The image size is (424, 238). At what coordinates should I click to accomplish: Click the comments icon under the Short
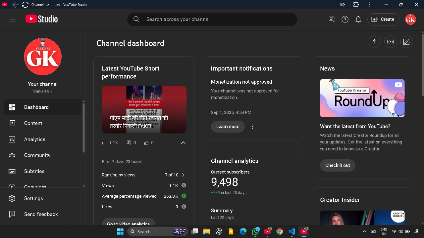[129, 143]
